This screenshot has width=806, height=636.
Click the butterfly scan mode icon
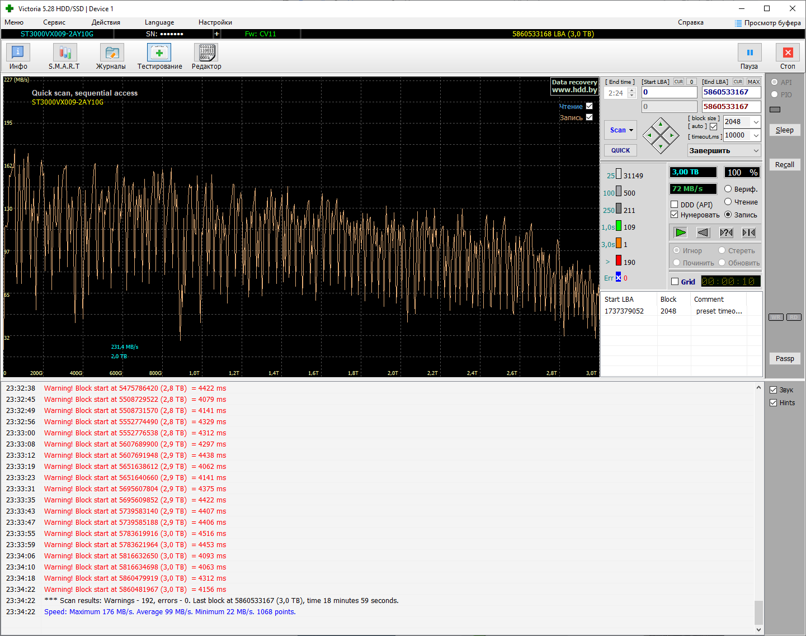(x=749, y=232)
